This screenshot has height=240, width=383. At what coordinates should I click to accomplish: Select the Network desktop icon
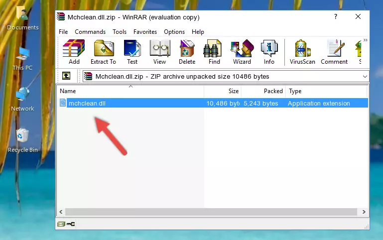[x=22, y=100]
